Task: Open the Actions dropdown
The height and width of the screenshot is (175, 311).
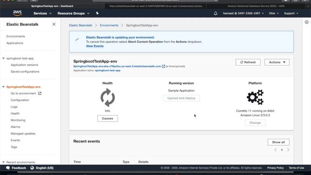Action: 277,62
